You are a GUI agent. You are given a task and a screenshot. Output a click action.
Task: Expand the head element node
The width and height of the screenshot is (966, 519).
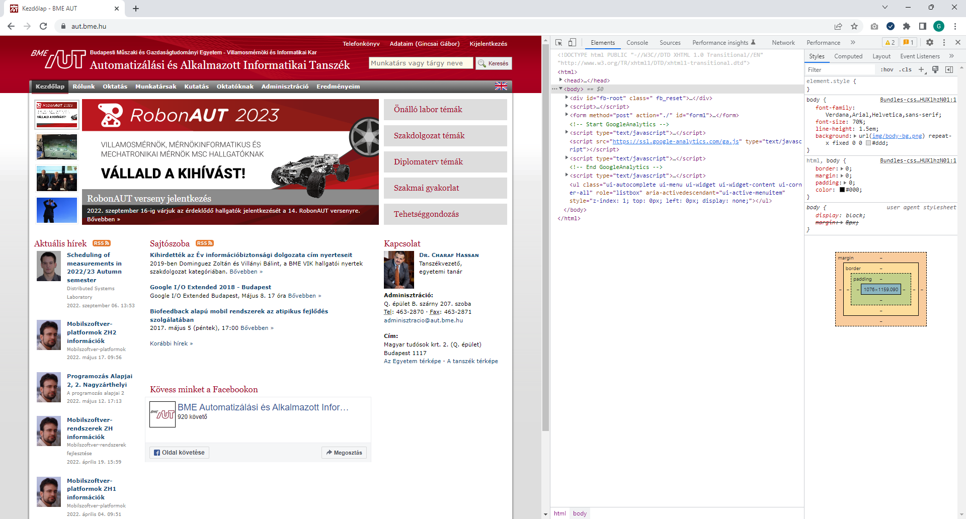click(560, 80)
